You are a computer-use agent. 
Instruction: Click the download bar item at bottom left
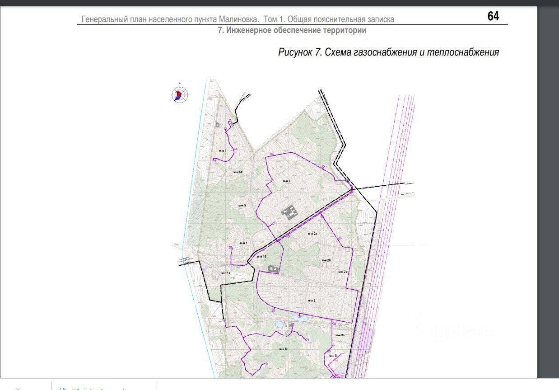pos(104,385)
